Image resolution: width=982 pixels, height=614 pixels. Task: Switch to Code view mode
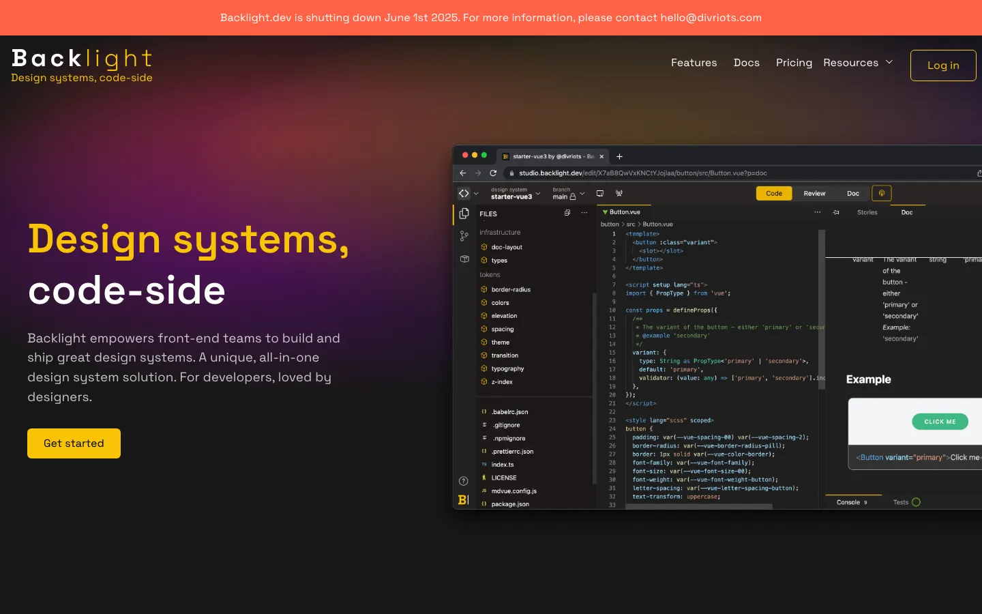coord(774,194)
